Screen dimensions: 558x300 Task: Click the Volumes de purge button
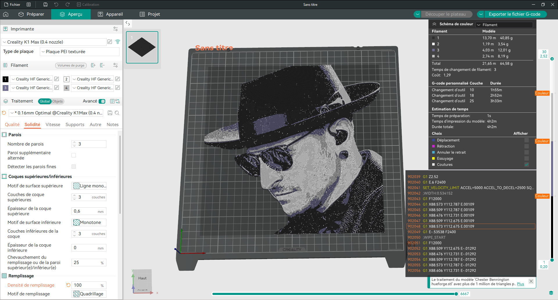pos(71,65)
